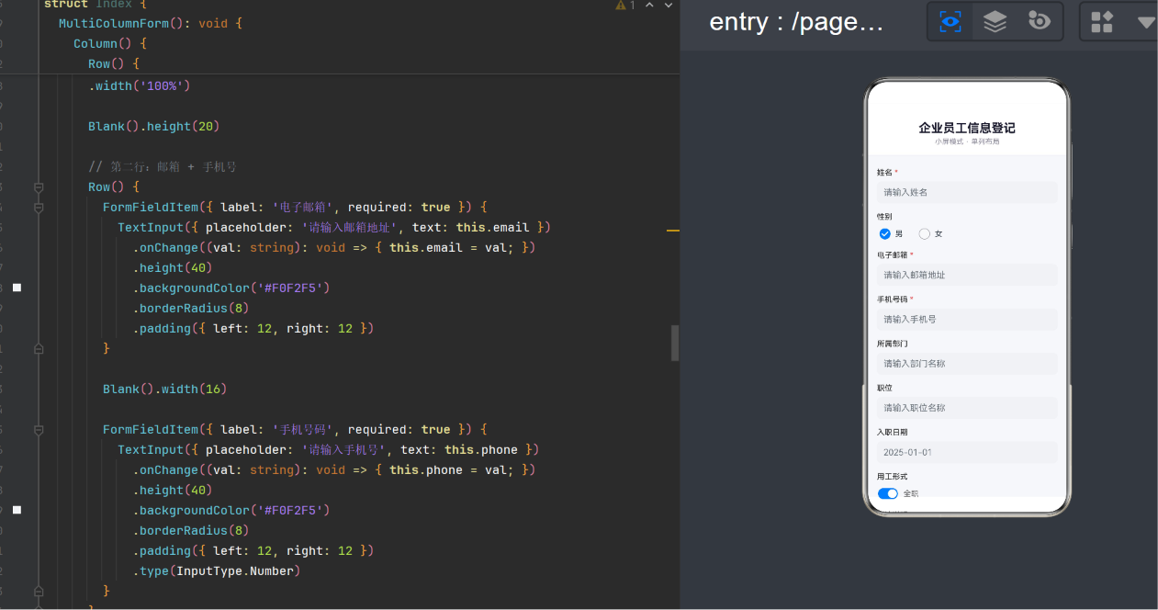This screenshot has width=1158, height=610.
Task: Click the '// 第二行:邮箱 + 手机号' comment
Action: [x=163, y=166]
